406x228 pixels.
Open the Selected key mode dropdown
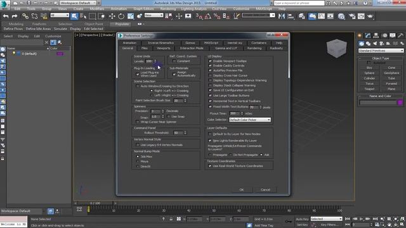[x=326, y=219]
